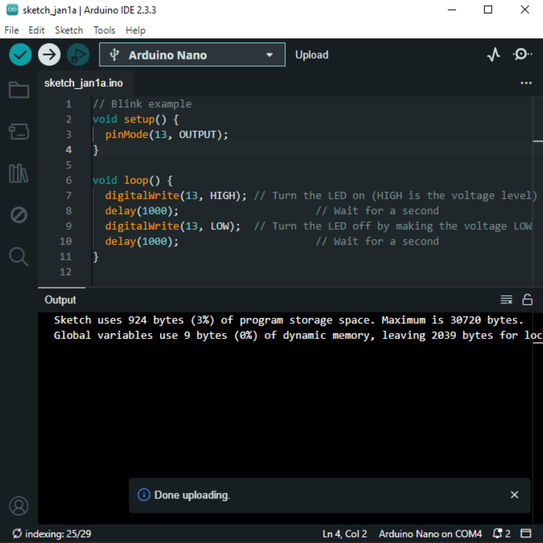The height and width of the screenshot is (543, 543).
Task: Open the Debug sidebar panel
Action: click(x=19, y=215)
